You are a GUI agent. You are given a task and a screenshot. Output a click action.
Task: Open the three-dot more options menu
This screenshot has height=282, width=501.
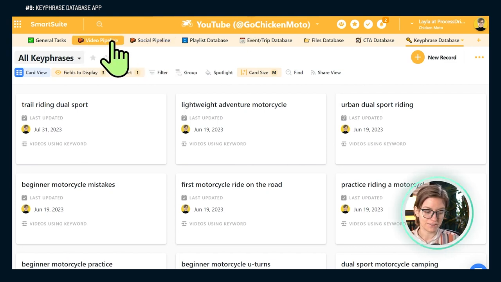pos(479,57)
